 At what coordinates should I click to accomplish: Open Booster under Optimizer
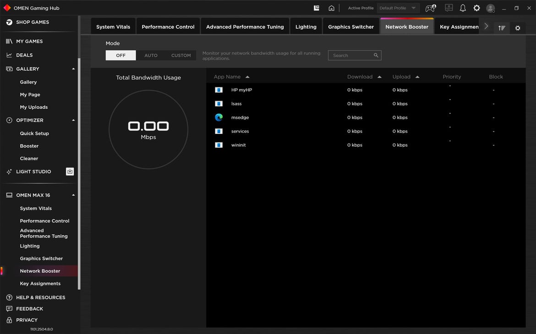coord(29,146)
